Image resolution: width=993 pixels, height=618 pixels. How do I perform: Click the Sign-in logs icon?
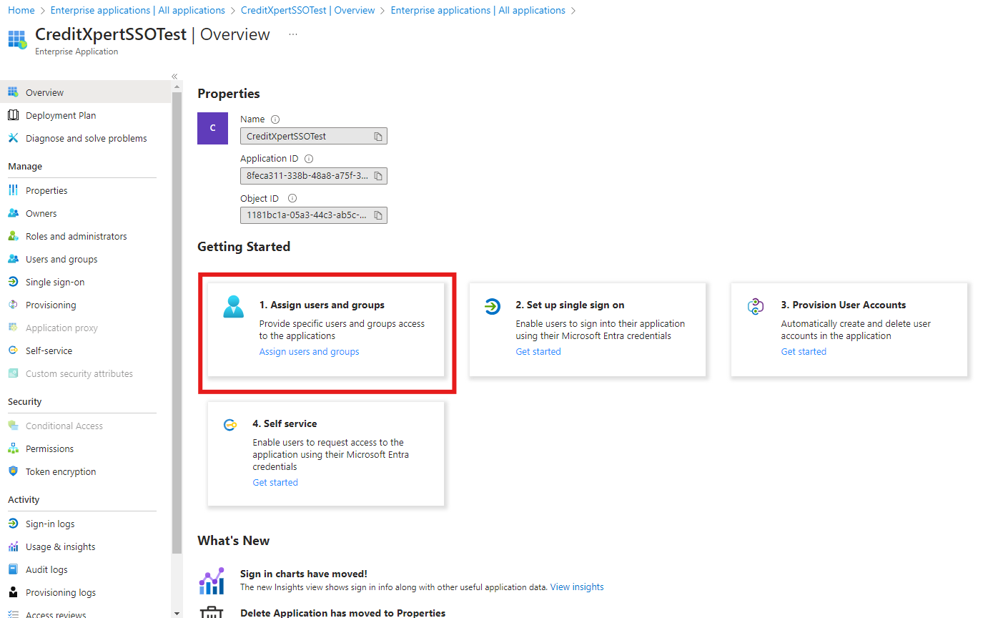(x=13, y=524)
